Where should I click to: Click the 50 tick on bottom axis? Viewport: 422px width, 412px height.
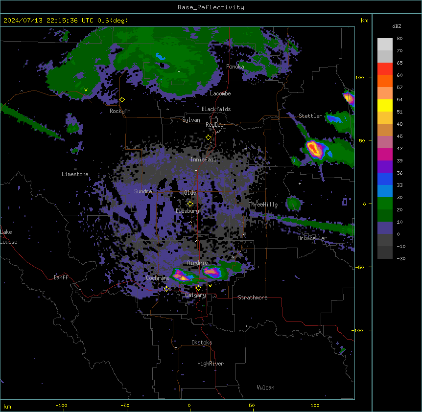pyautogui.click(x=252, y=406)
